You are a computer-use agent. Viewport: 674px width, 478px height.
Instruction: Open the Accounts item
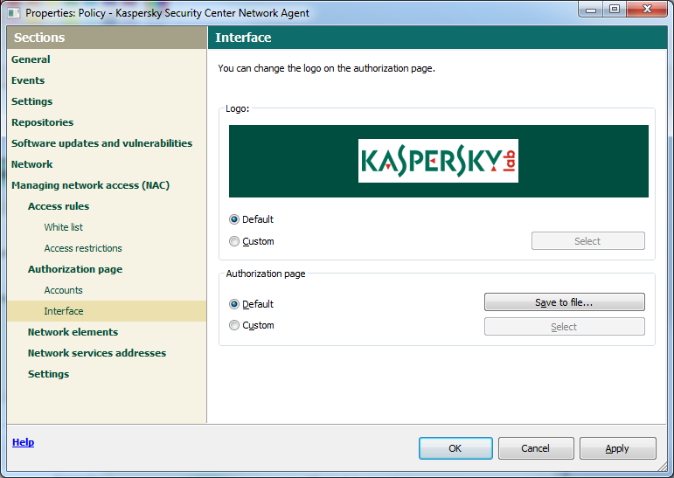[63, 290]
